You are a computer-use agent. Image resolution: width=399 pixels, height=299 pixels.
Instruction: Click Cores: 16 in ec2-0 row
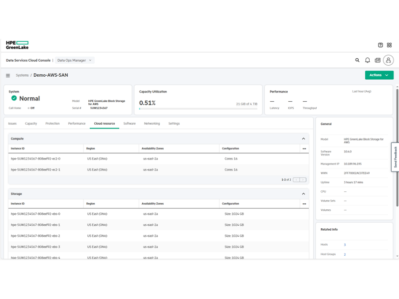pyautogui.click(x=231, y=158)
